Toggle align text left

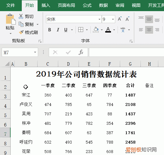141,30
